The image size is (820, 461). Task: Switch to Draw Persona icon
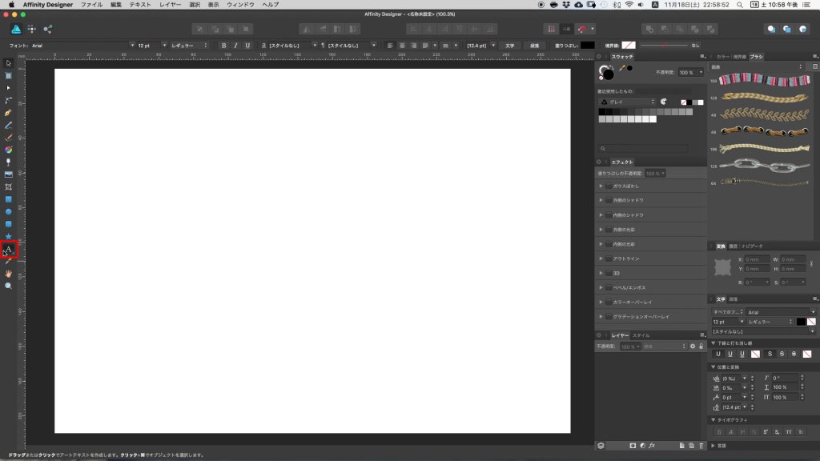coord(16,30)
